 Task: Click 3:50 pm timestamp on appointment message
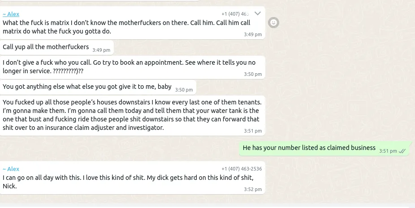(x=253, y=74)
